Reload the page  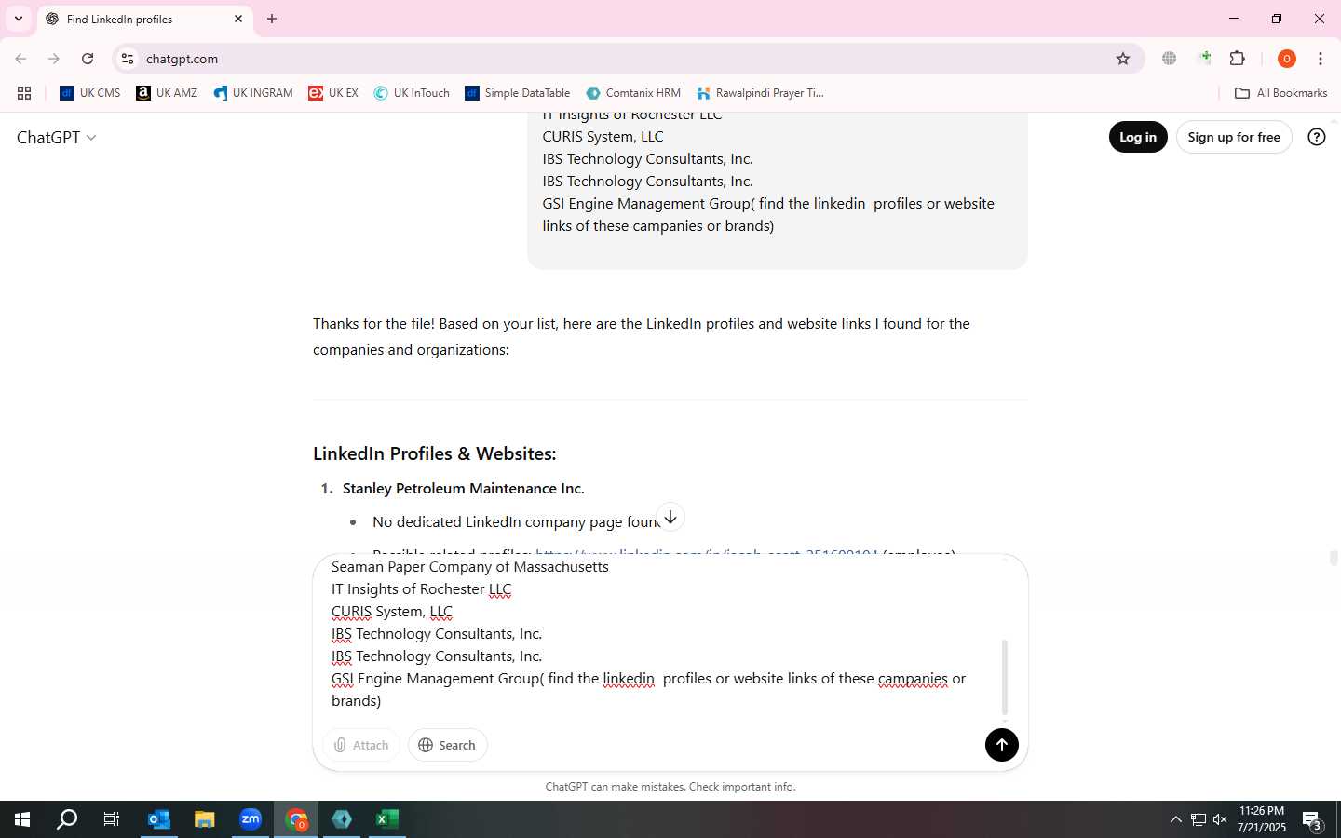pos(88,59)
